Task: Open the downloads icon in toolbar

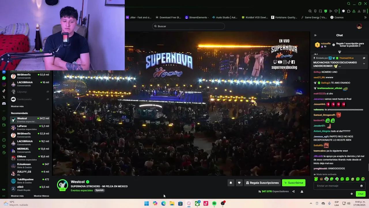Action: click(359, 11)
